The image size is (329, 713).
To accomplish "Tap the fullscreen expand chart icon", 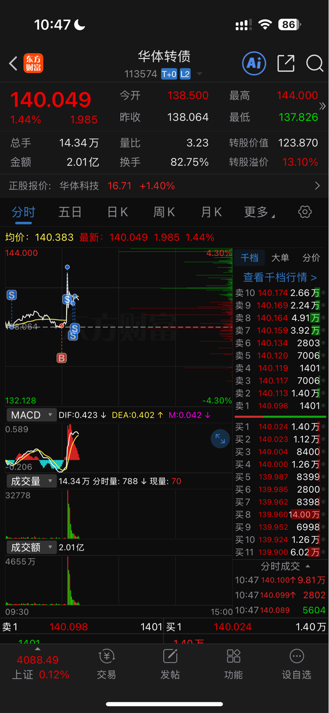I will tap(220, 439).
